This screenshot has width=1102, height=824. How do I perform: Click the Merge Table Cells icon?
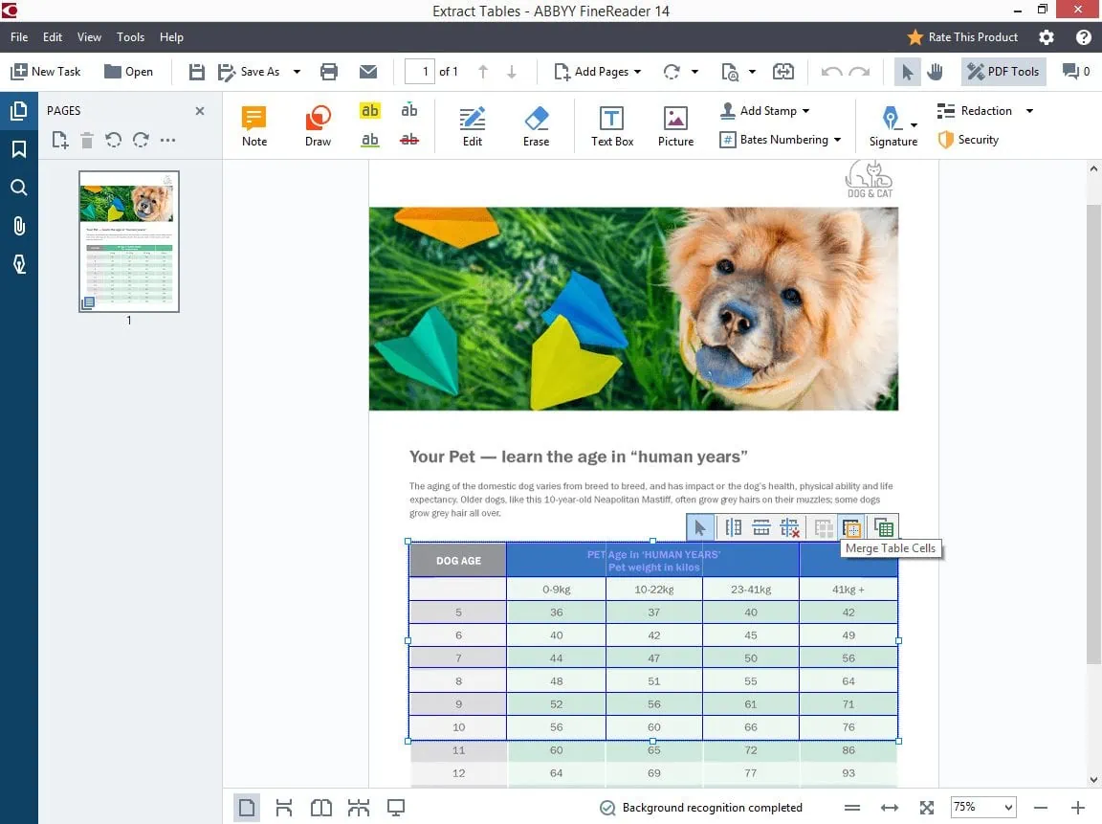850,527
